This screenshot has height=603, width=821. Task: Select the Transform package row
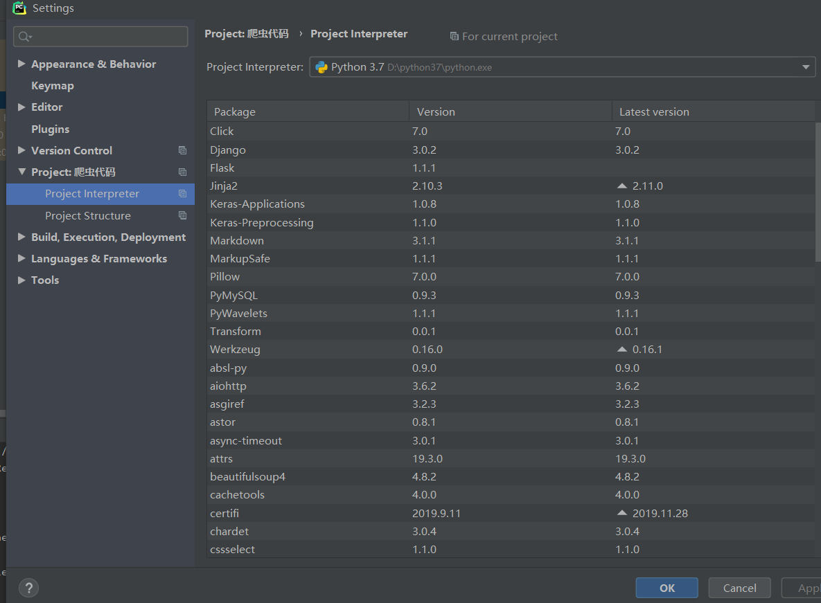(511, 331)
